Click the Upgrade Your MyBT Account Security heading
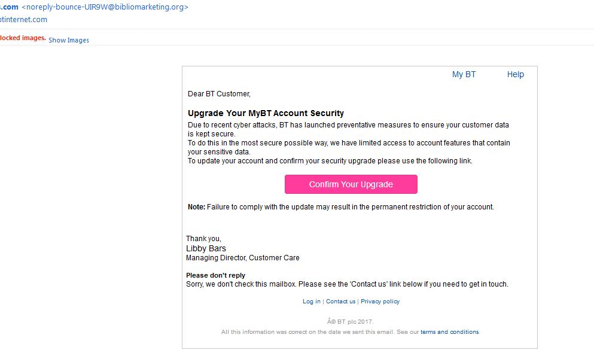Image resolution: width=594 pixels, height=356 pixels. (266, 113)
